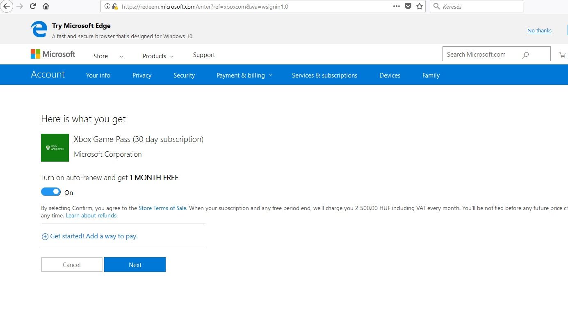Click the padlock warning icon in URL bar

(115, 7)
